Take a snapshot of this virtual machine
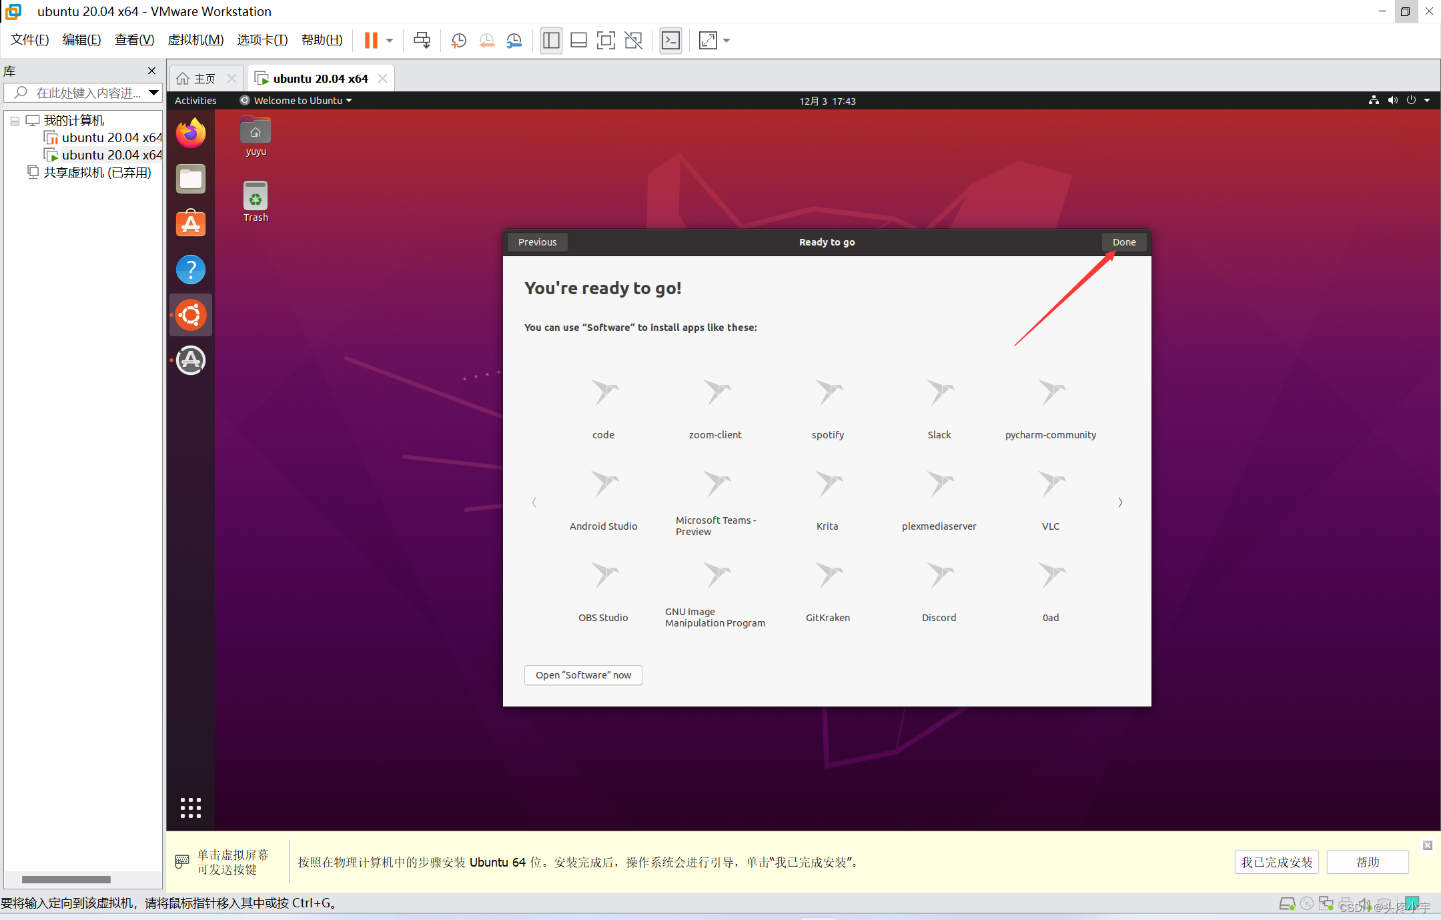Viewport: 1441px width, 920px height. (458, 41)
